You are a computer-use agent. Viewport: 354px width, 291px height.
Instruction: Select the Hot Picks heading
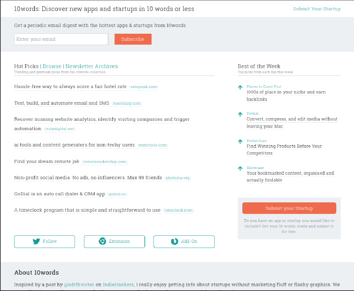click(x=26, y=66)
